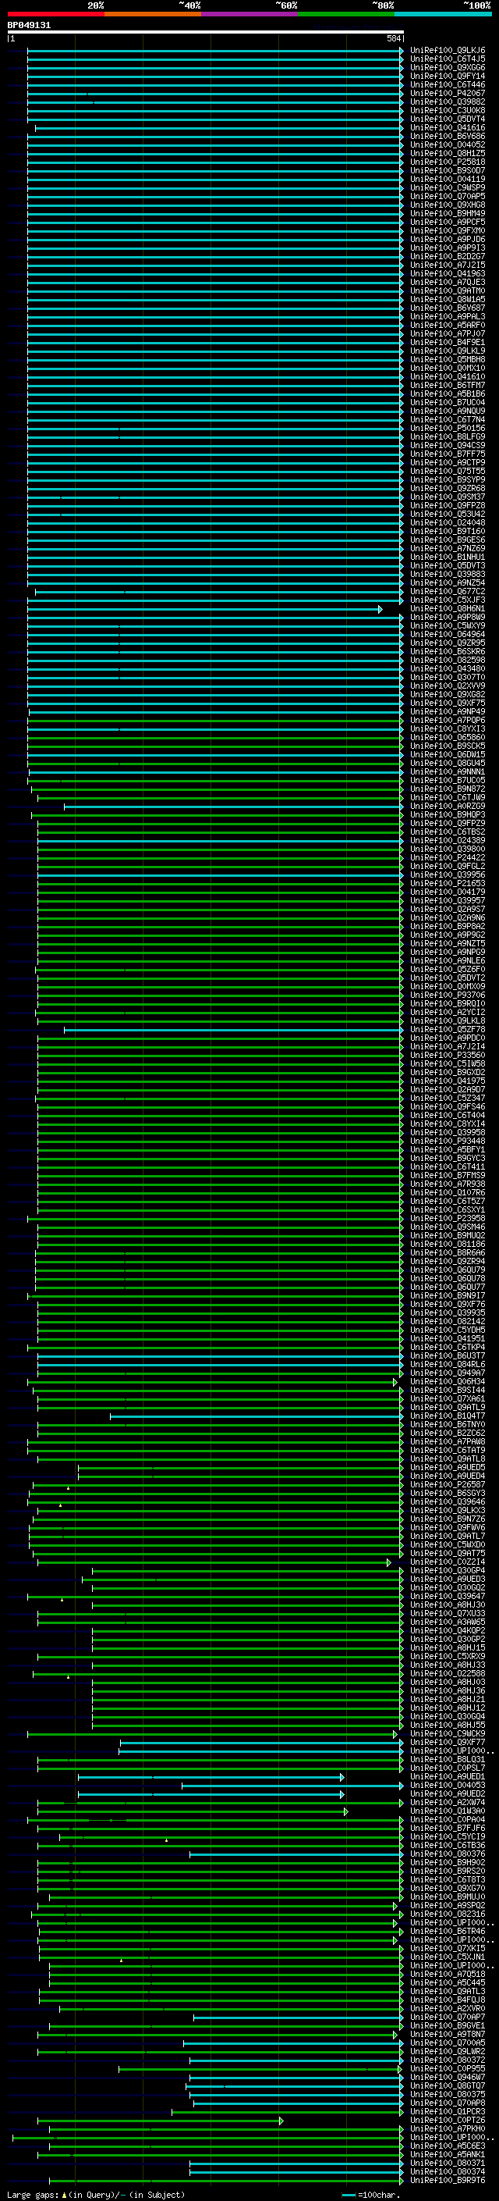This screenshot has height=2201, width=499.
Task: Click the cyan ~100% identity legend segment
Action: pos(443,14)
